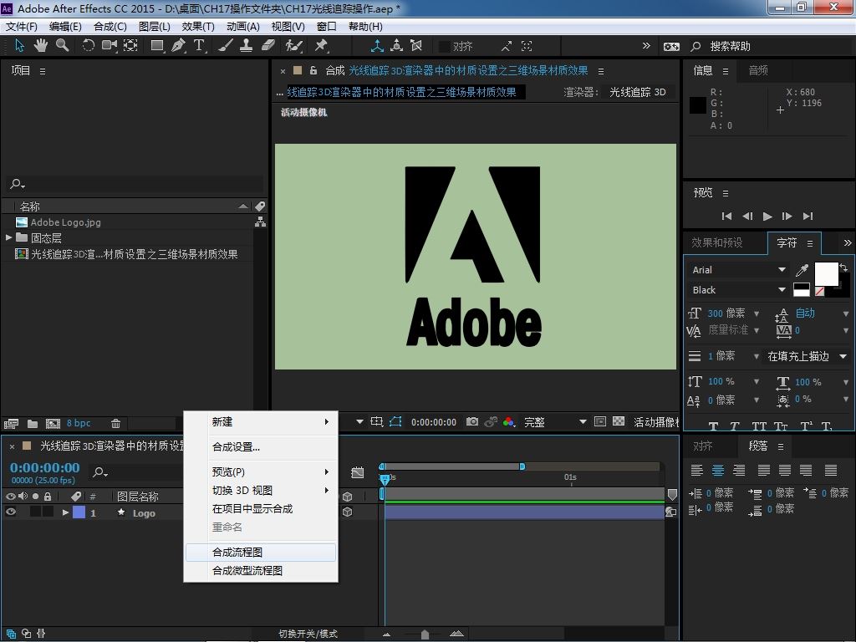856x642 pixels.
Task: Play the preview
Action: pyautogui.click(x=767, y=217)
